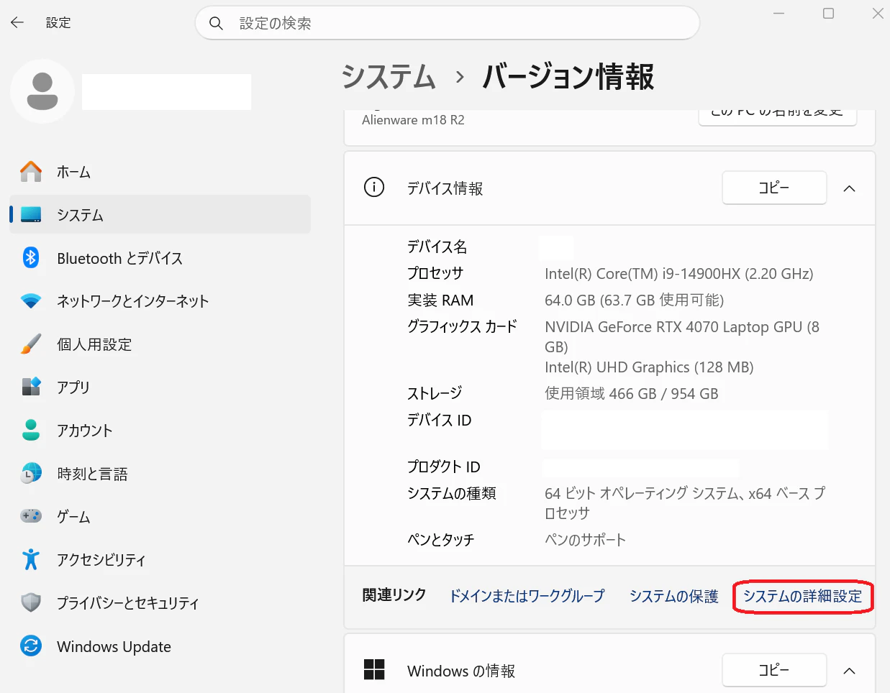Copy the デバイス情報 details

coord(774,188)
